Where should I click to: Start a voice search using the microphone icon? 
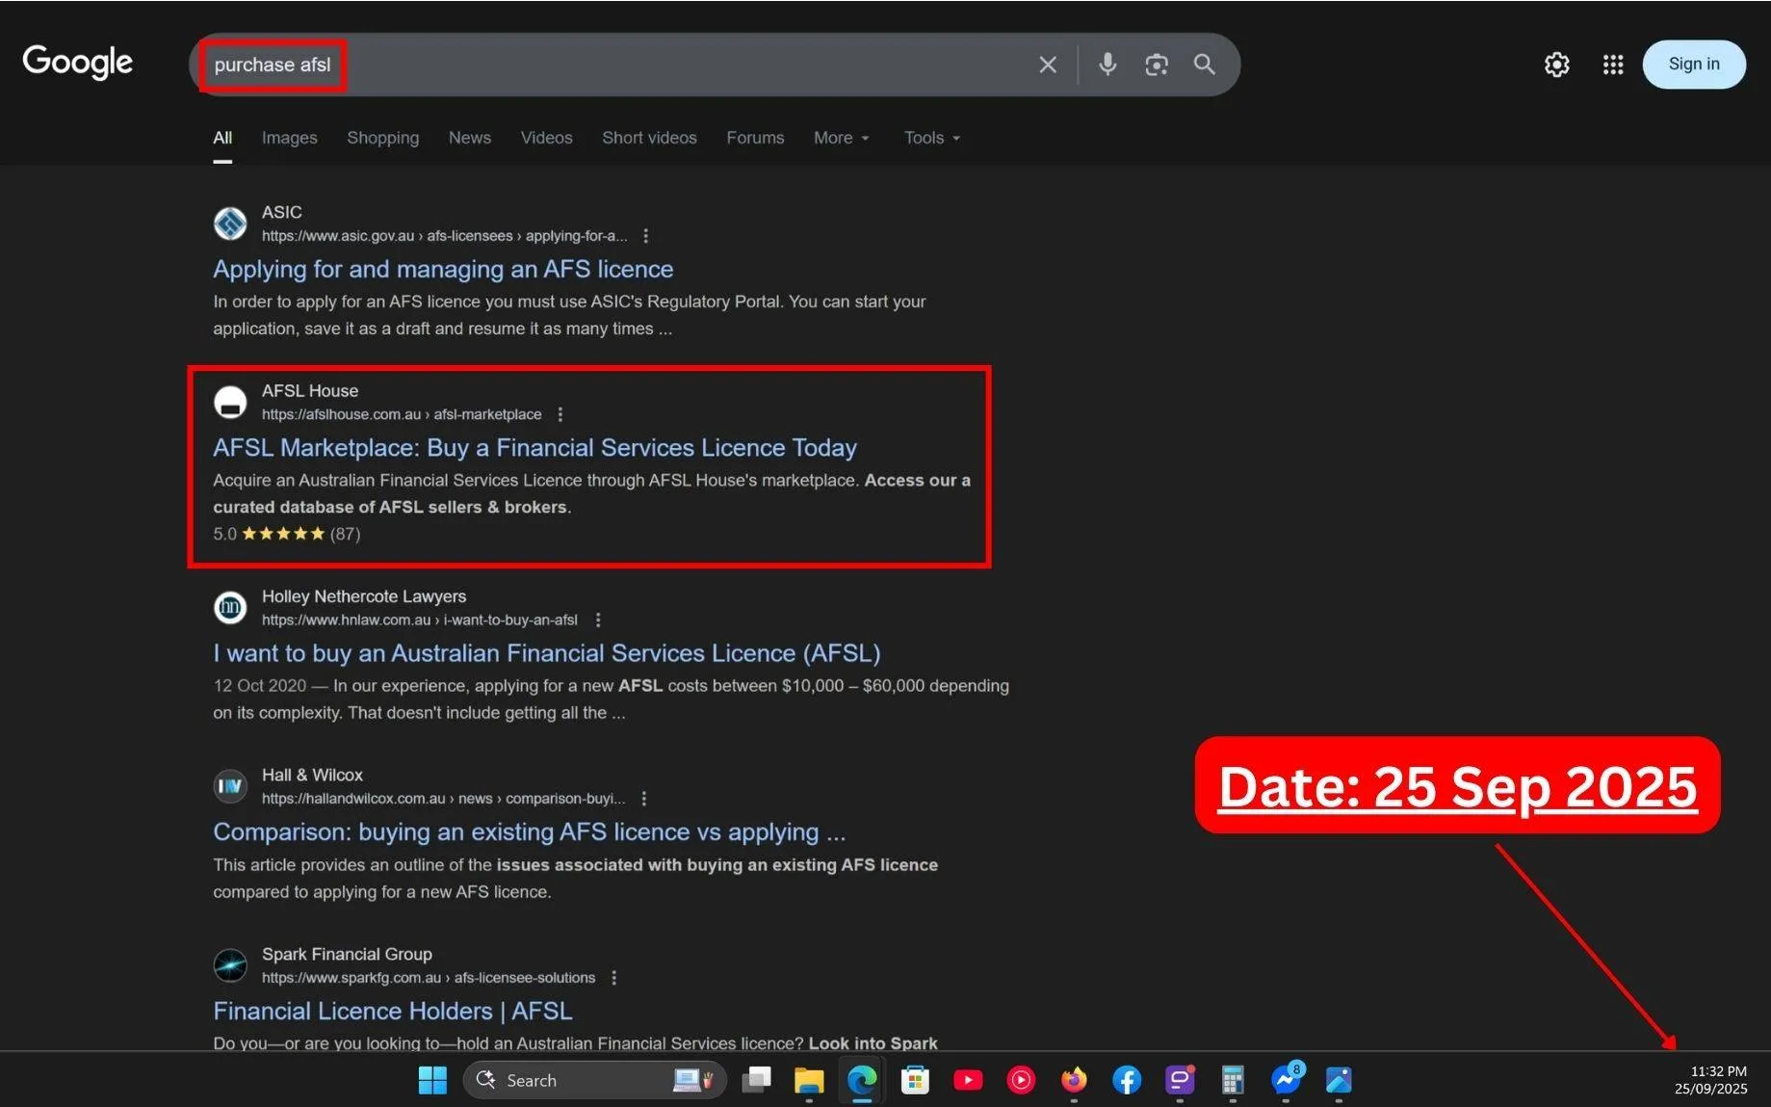(1107, 65)
